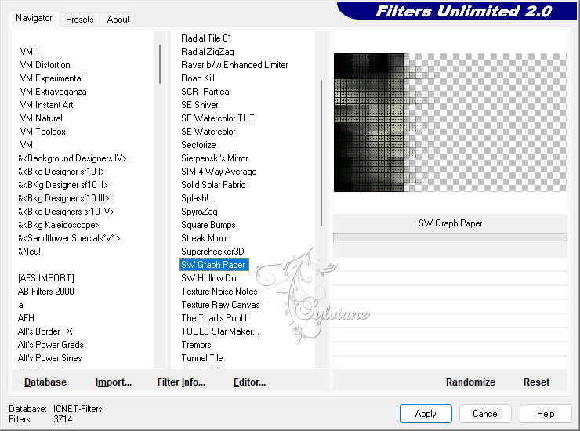Click the Cancel button

pyautogui.click(x=485, y=413)
